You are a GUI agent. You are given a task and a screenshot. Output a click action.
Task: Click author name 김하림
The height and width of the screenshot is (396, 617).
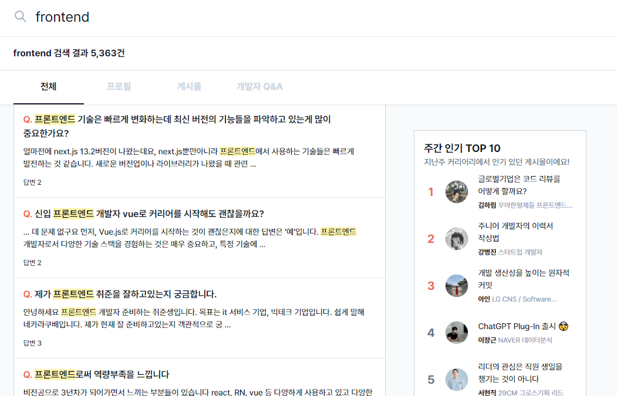tap(487, 205)
